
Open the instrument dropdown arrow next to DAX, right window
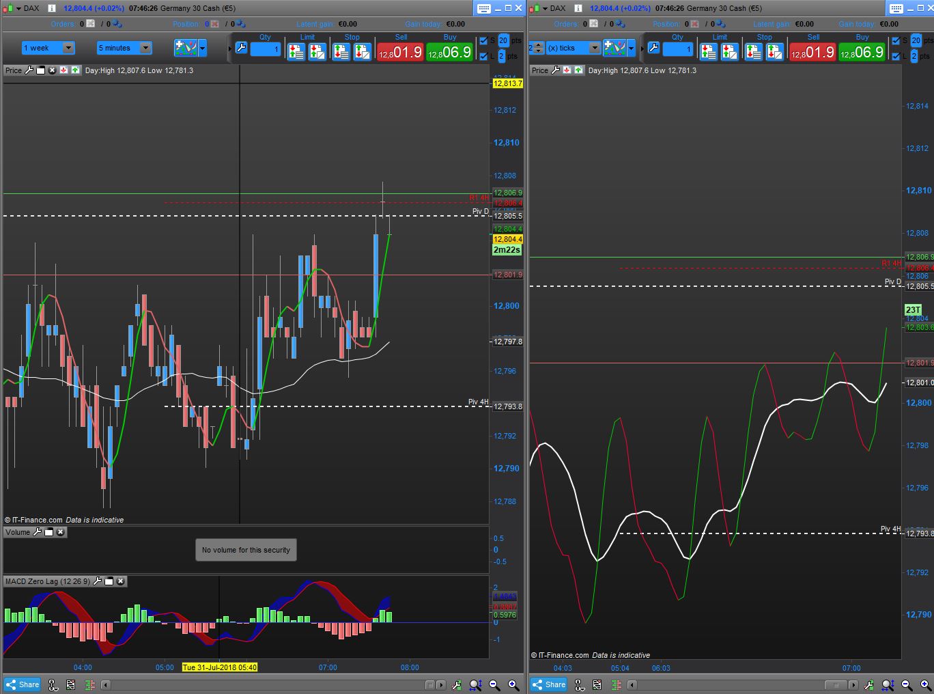coord(544,8)
